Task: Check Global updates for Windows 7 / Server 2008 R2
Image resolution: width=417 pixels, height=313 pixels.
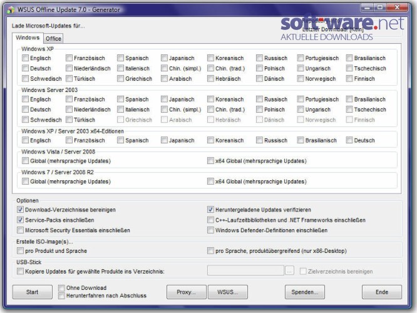Action: tap(25, 182)
